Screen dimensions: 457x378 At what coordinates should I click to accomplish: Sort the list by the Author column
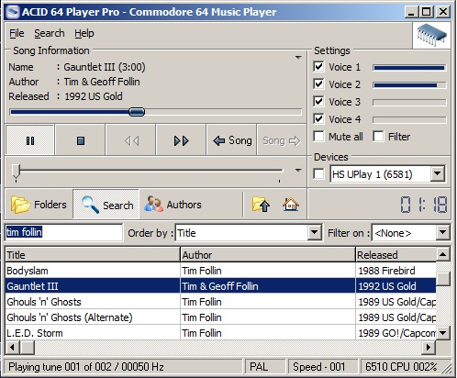click(268, 255)
